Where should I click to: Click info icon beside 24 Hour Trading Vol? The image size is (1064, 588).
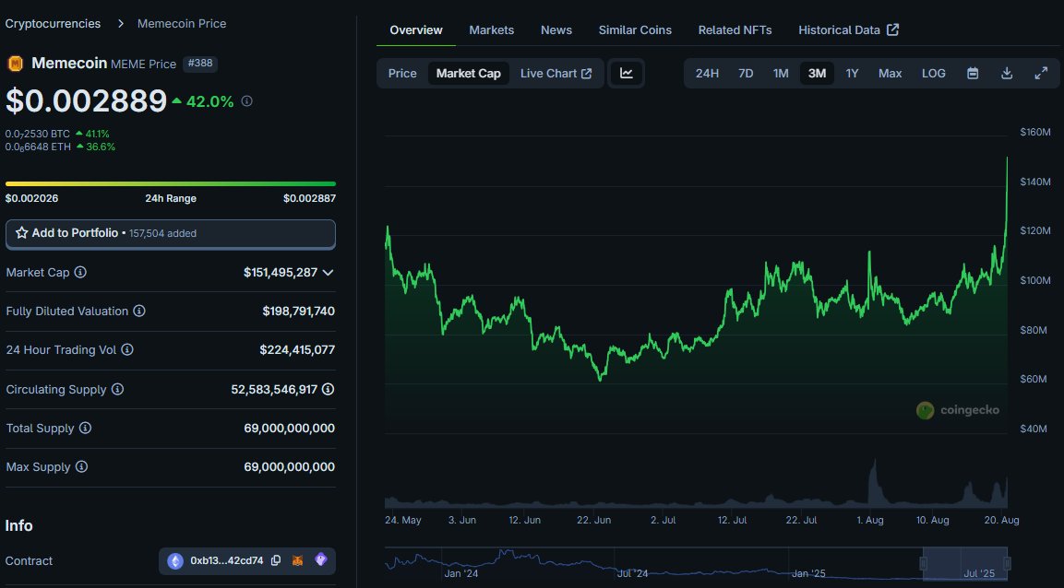127,349
